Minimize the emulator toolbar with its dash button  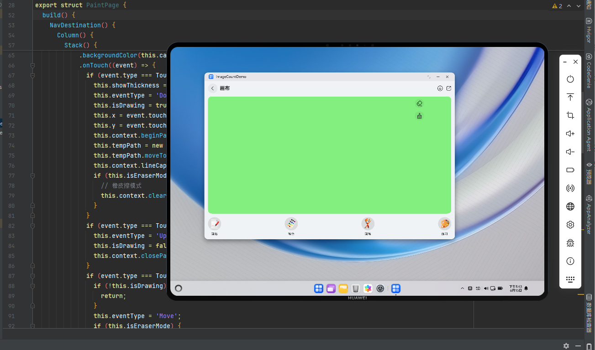[565, 62]
